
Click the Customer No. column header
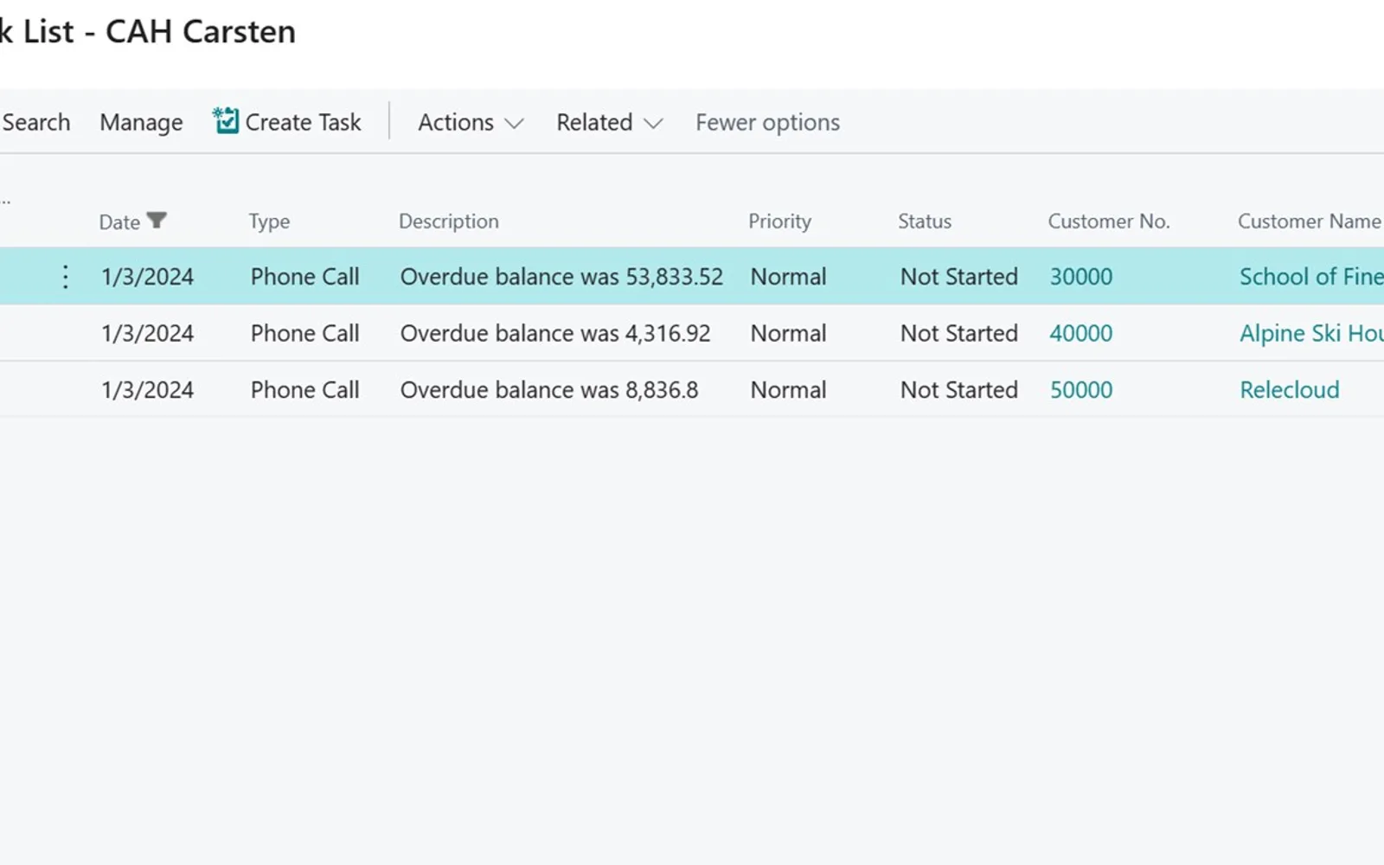coord(1109,221)
